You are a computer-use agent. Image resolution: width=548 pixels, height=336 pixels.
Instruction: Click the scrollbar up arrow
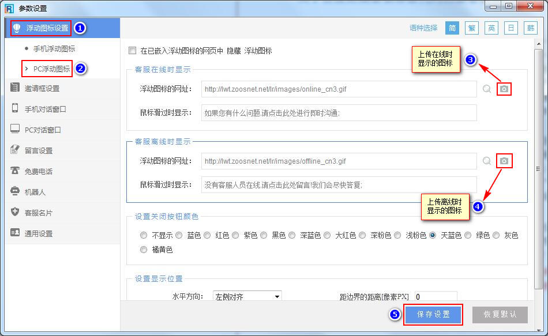538,43
